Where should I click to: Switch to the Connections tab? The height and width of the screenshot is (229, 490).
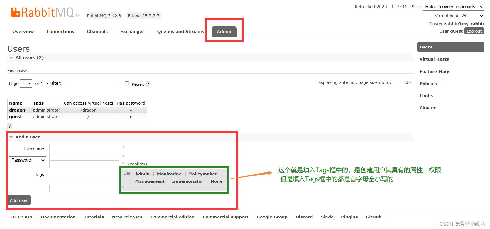pos(60,32)
